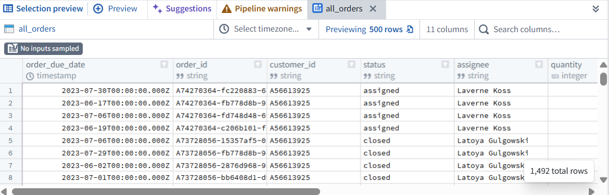The width and height of the screenshot is (609, 195).
Task: Select row number 8
Action: (11, 177)
